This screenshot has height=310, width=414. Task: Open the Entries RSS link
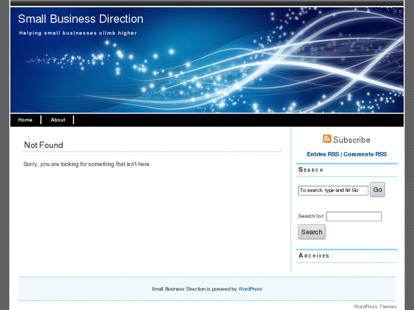coord(323,154)
